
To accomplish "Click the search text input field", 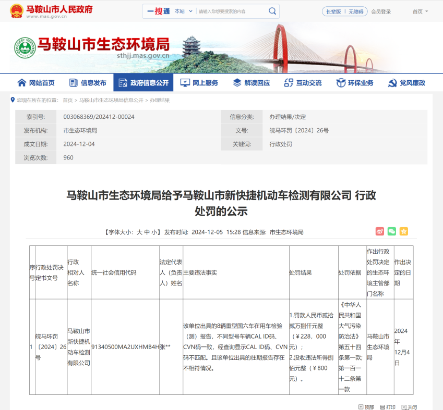I will (232, 11).
